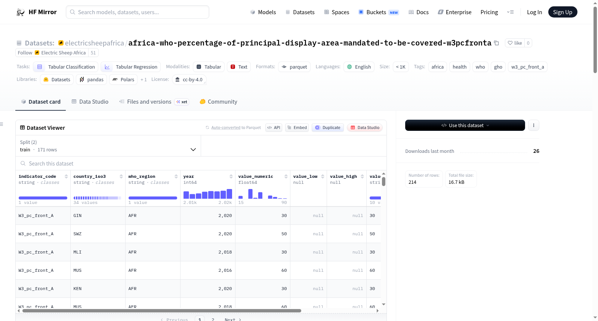Open the three-dot options menu beside Use this dataset
The width and height of the screenshot is (598, 321).
pyautogui.click(x=534, y=125)
